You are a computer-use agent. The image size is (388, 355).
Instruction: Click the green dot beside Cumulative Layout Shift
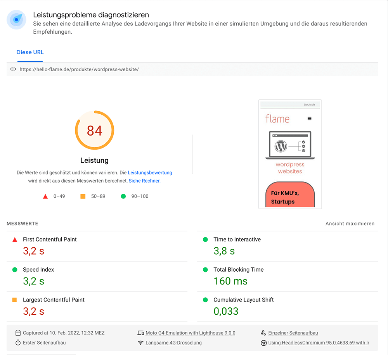205,300
